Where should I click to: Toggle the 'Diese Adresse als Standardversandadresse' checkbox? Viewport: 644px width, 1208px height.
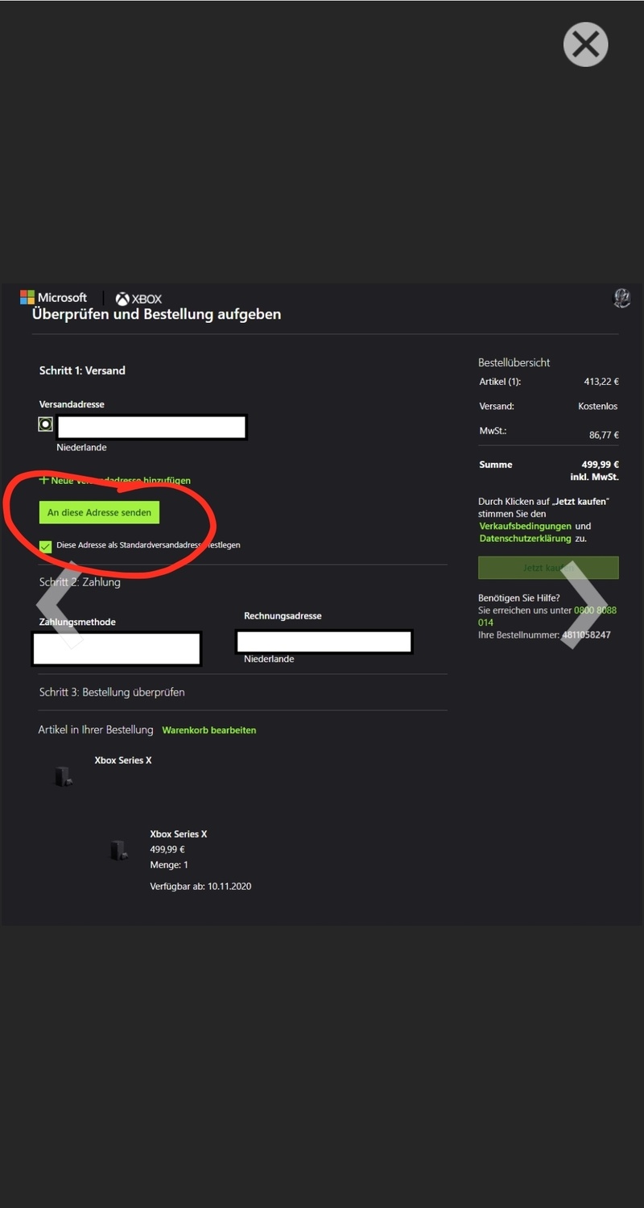point(46,546)
